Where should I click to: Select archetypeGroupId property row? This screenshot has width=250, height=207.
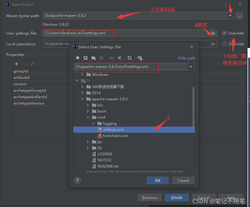pyautogui.click(x=42, y=91)
